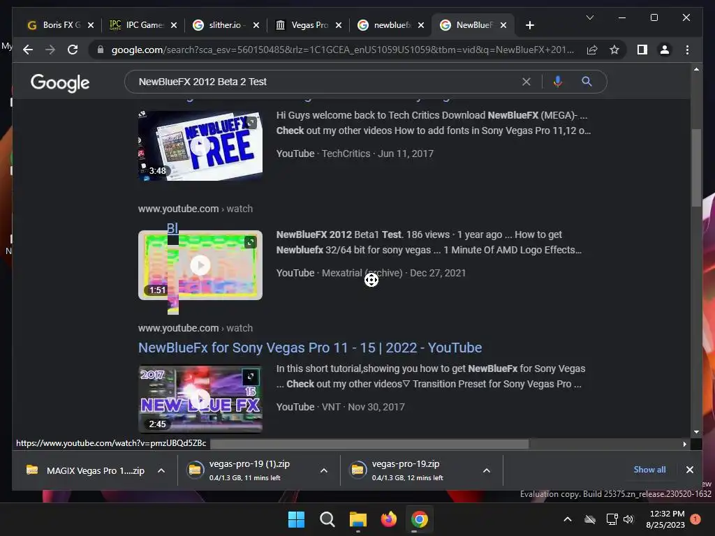Switch to the Boris FX tab
The height and width of the screenshot is (536, 715).
[x=60, y=25]
